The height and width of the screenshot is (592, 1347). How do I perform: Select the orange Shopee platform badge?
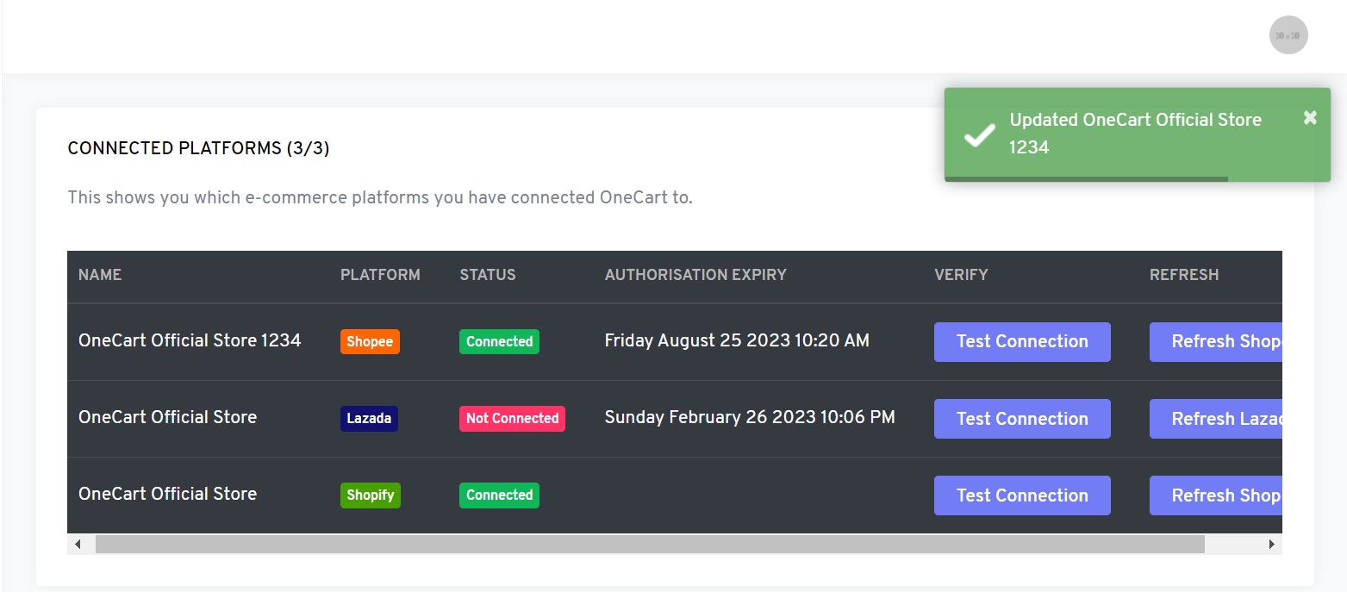coord(370,342)
